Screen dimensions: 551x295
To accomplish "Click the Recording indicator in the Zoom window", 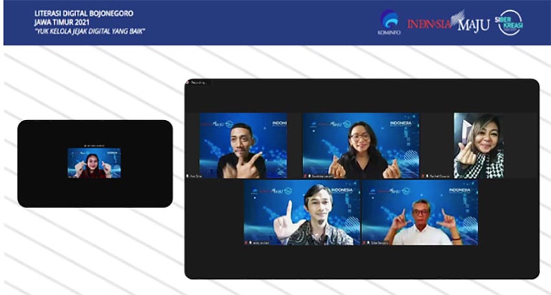I will tap(198, 82).
